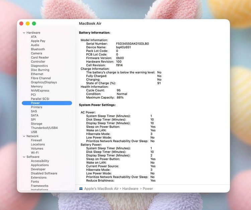Open Parallel SCSI entry

(40, 99)
